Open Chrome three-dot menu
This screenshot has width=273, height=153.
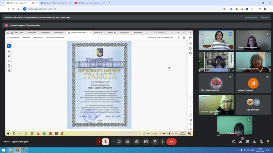[270, 9]
